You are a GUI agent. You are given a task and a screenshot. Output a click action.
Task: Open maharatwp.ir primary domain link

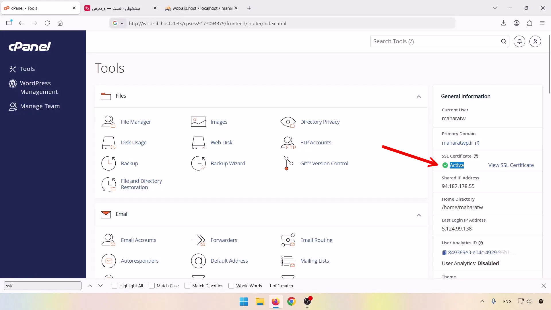tap(460, 143)
